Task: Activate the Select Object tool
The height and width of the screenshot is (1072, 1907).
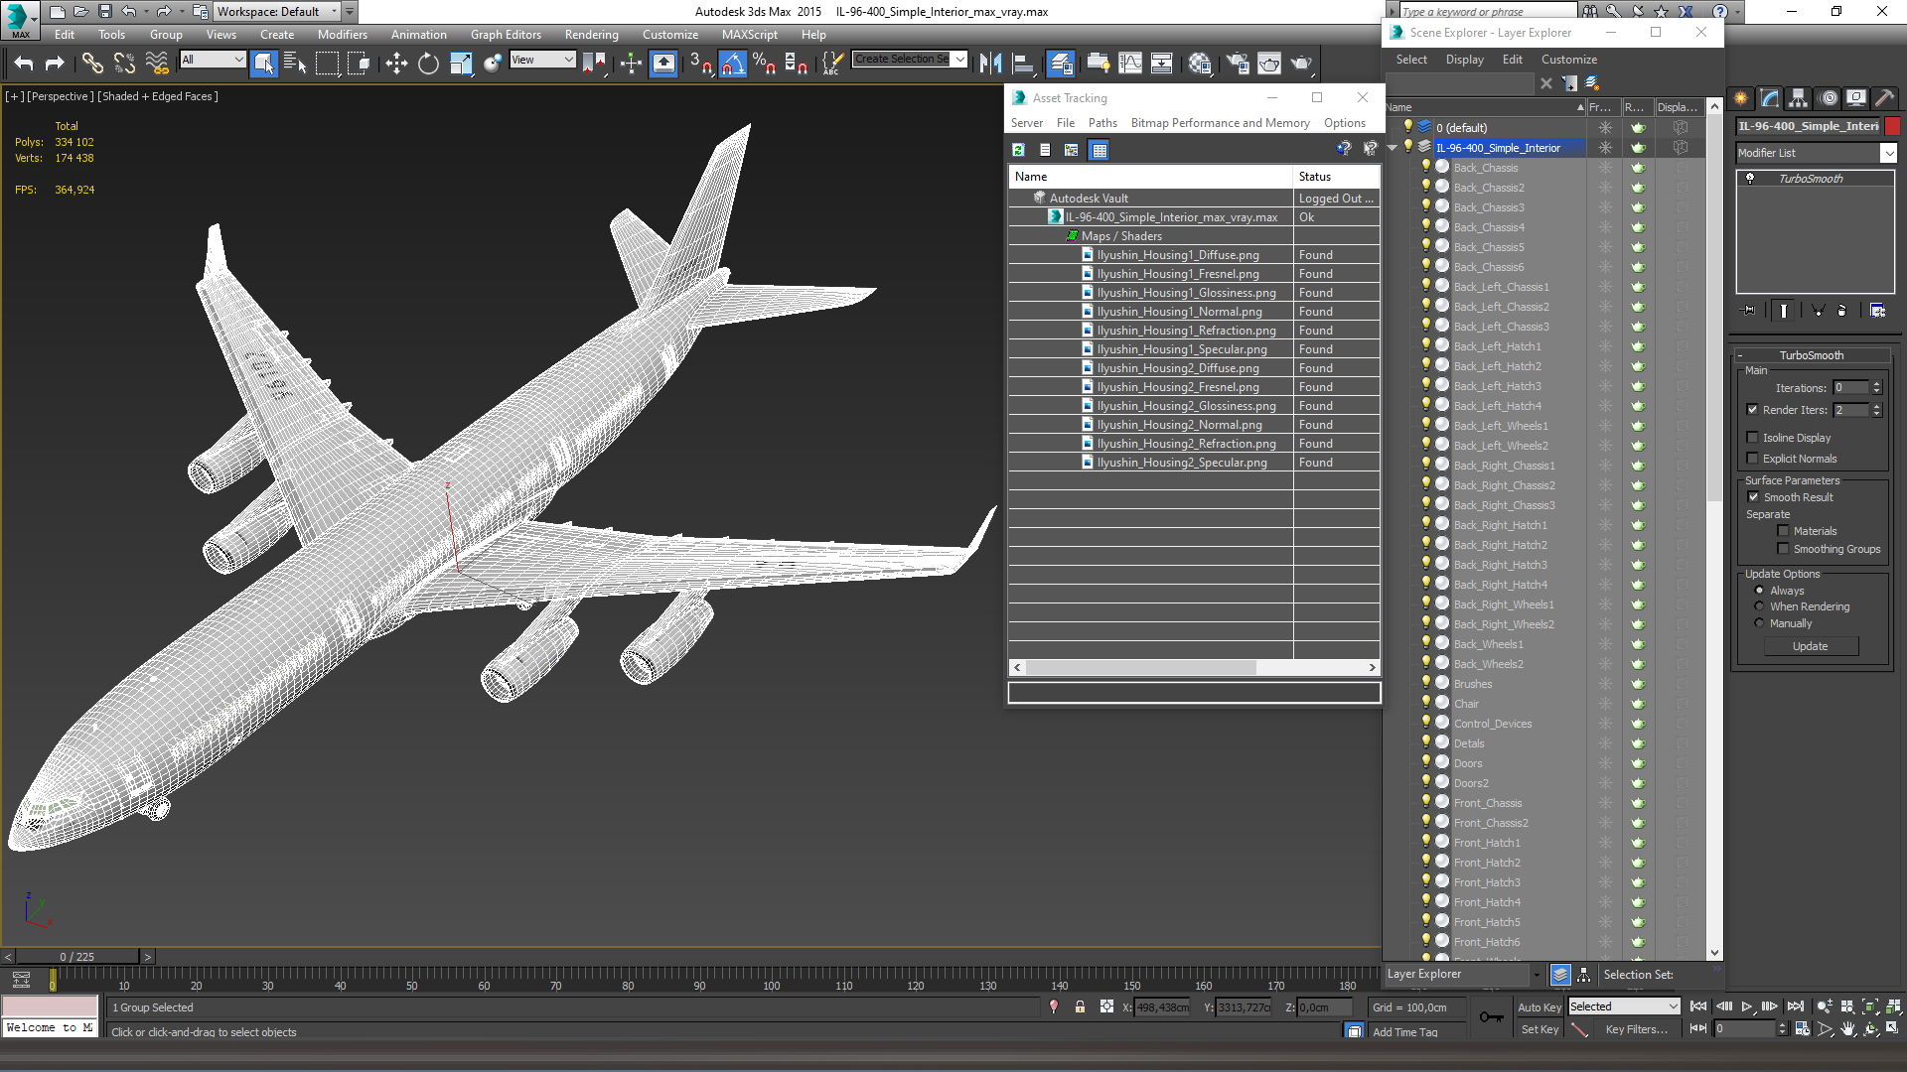Action: (263, 64)
